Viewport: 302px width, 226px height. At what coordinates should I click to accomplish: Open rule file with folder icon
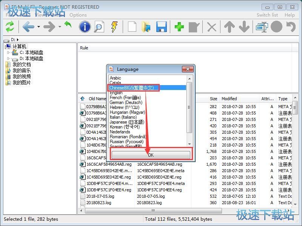(146, 27)
